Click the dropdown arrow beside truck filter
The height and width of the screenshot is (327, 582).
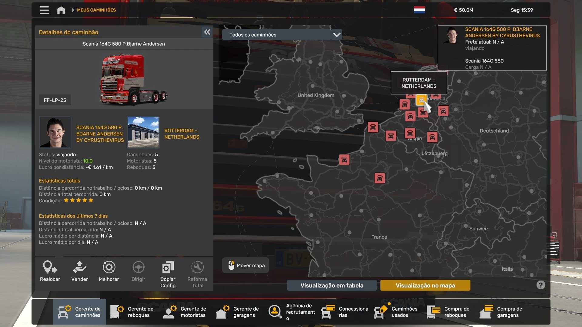coord(336,35)
